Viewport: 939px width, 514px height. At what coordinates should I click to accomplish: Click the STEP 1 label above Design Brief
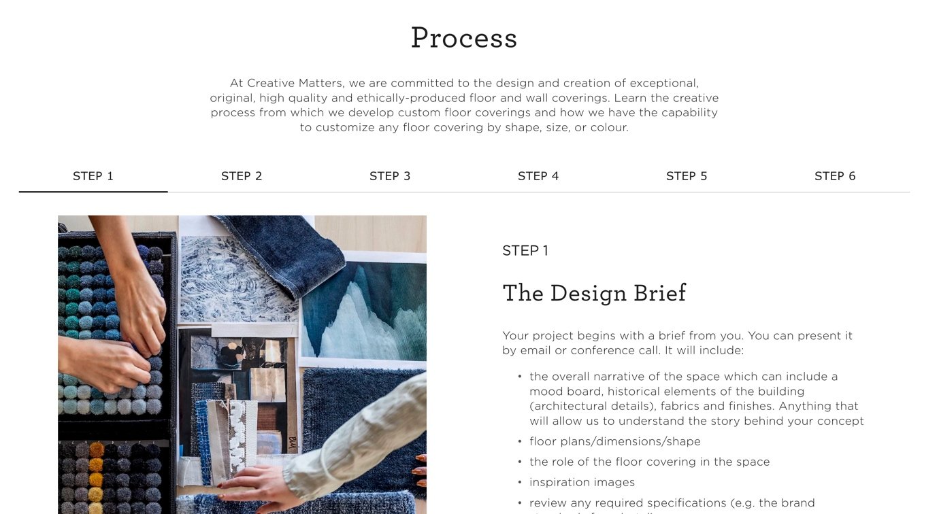(525, 251)
